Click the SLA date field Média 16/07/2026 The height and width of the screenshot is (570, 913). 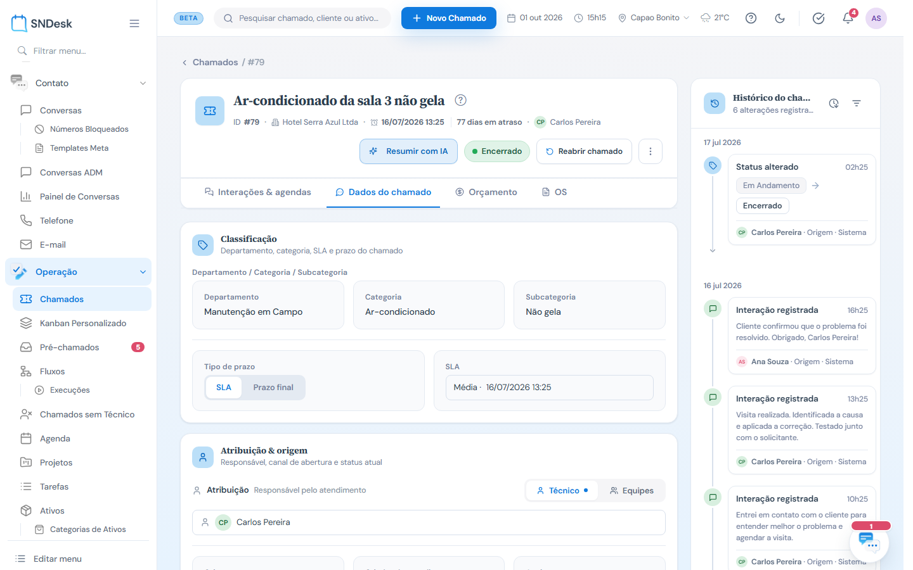pos(550,388)
